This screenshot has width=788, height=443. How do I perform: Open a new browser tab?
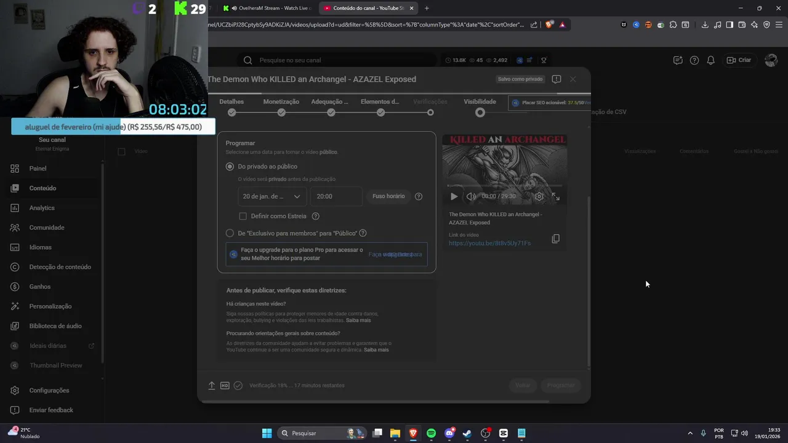(x=427, y=8)
